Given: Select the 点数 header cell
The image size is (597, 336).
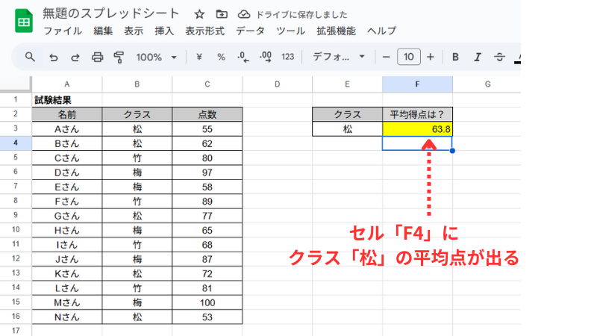Looking at the screenshot, I should pyautogui.click(x=207, y=114).
